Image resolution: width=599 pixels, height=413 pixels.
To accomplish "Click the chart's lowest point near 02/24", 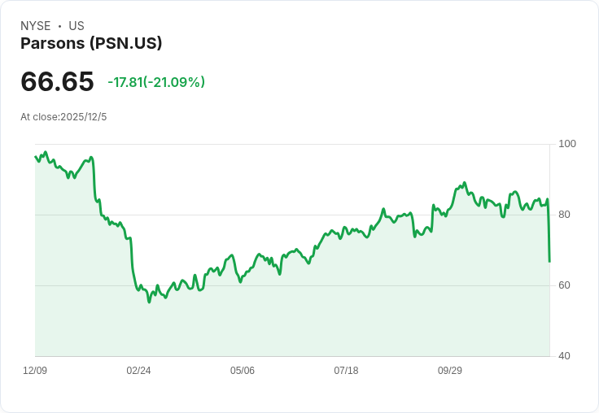I will pyautogui.click(x=149, y=302).
